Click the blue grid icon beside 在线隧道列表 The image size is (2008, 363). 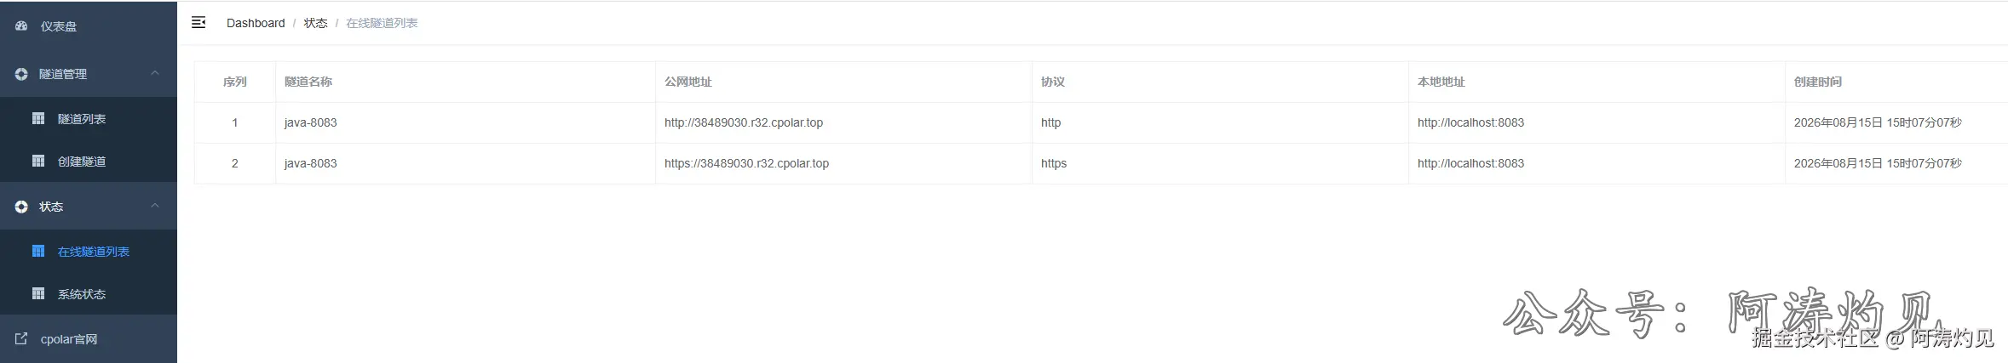[x=38, y=251]
